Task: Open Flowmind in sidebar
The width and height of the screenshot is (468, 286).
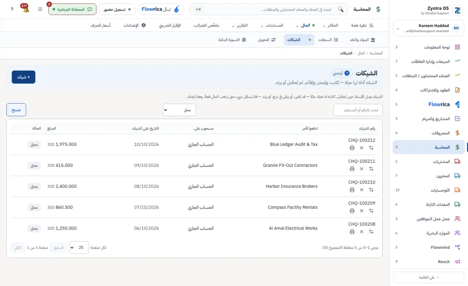Action: [x=429, y=247]
